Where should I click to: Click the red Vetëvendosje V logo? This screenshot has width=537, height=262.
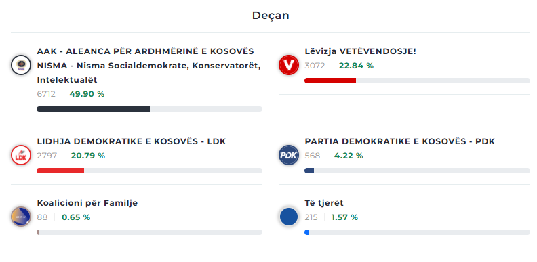[289, 65]
